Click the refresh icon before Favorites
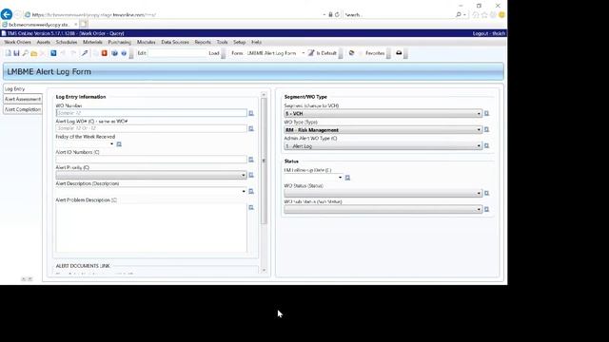 (x=351, y=53)
